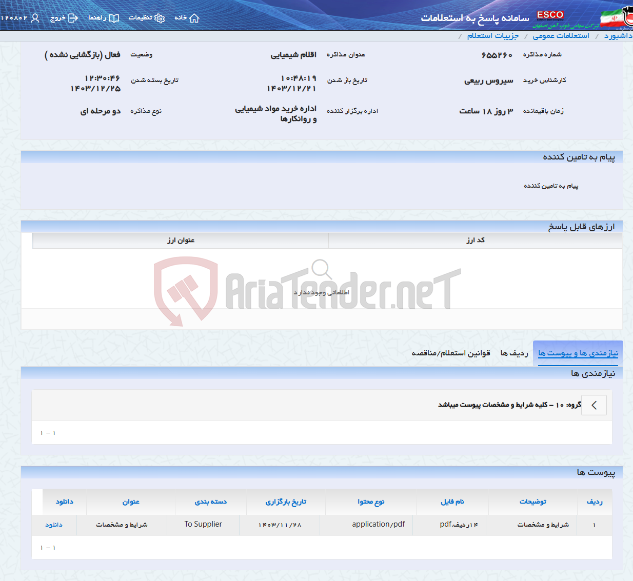Click the اطلاعاتی وجود ندارد empty message
The width and height of the screenshot is (633, 581).
(x=322, y=292)
